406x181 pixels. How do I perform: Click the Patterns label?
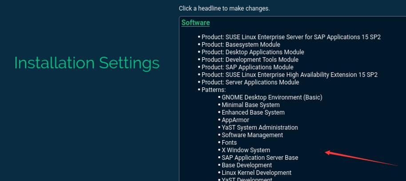[214, 90]
